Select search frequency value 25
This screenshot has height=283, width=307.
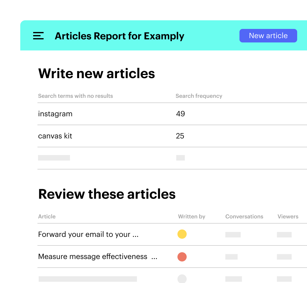click(180, 136)
